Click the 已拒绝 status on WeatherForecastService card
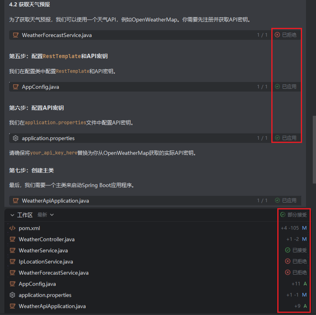This screenshot has width=316, height=315. click(x=289, y=35)
